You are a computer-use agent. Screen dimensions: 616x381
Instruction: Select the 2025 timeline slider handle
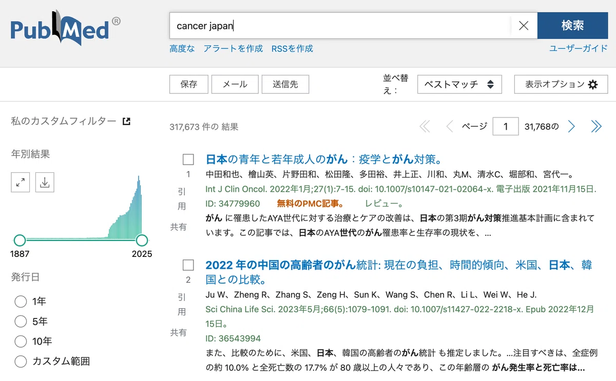click(142, 240)
